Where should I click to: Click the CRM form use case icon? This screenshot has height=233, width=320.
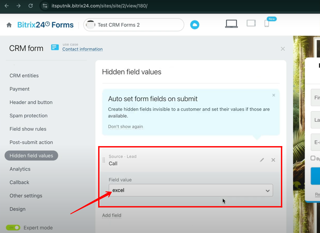55,47
